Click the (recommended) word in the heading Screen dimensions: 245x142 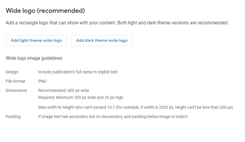pos(61,11)
